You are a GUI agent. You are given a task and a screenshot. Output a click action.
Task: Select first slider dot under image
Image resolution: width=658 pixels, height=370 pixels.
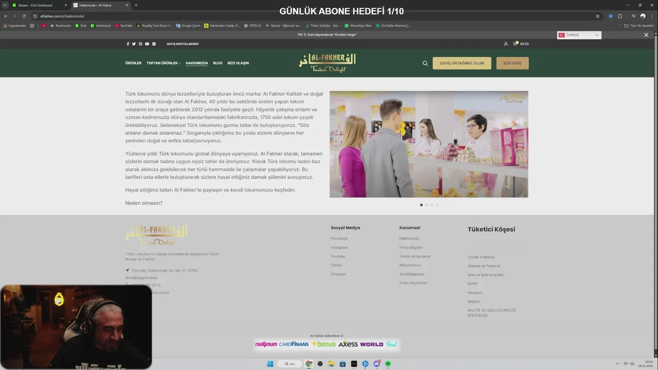pos(422,205)
